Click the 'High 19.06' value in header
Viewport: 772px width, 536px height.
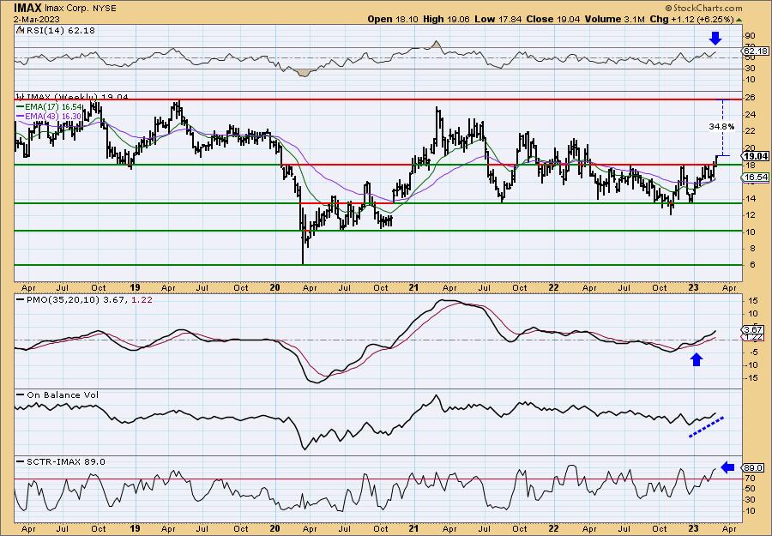[x=447, y=19]
